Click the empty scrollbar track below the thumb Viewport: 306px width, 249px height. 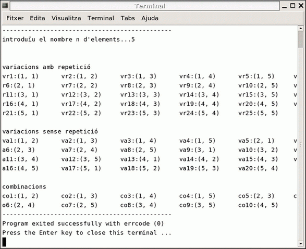pos(301,144)
